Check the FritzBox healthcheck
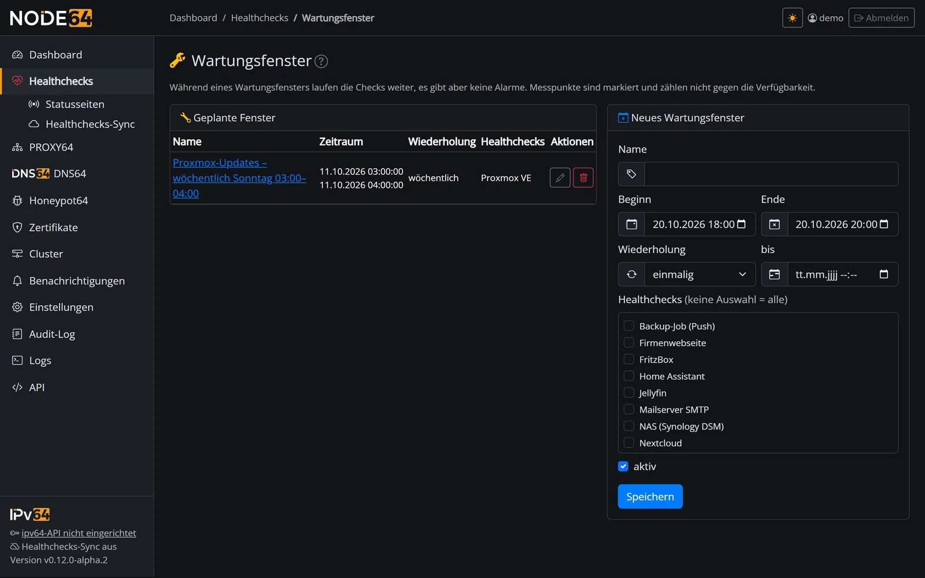 (x=629, y=360)
